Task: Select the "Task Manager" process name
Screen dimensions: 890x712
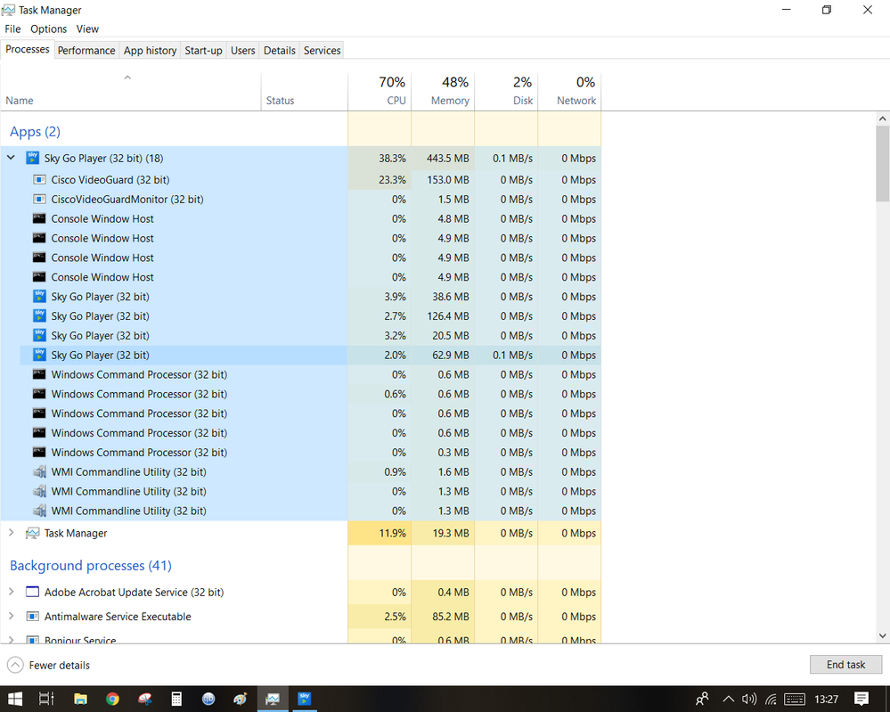Action: point(76,533)
